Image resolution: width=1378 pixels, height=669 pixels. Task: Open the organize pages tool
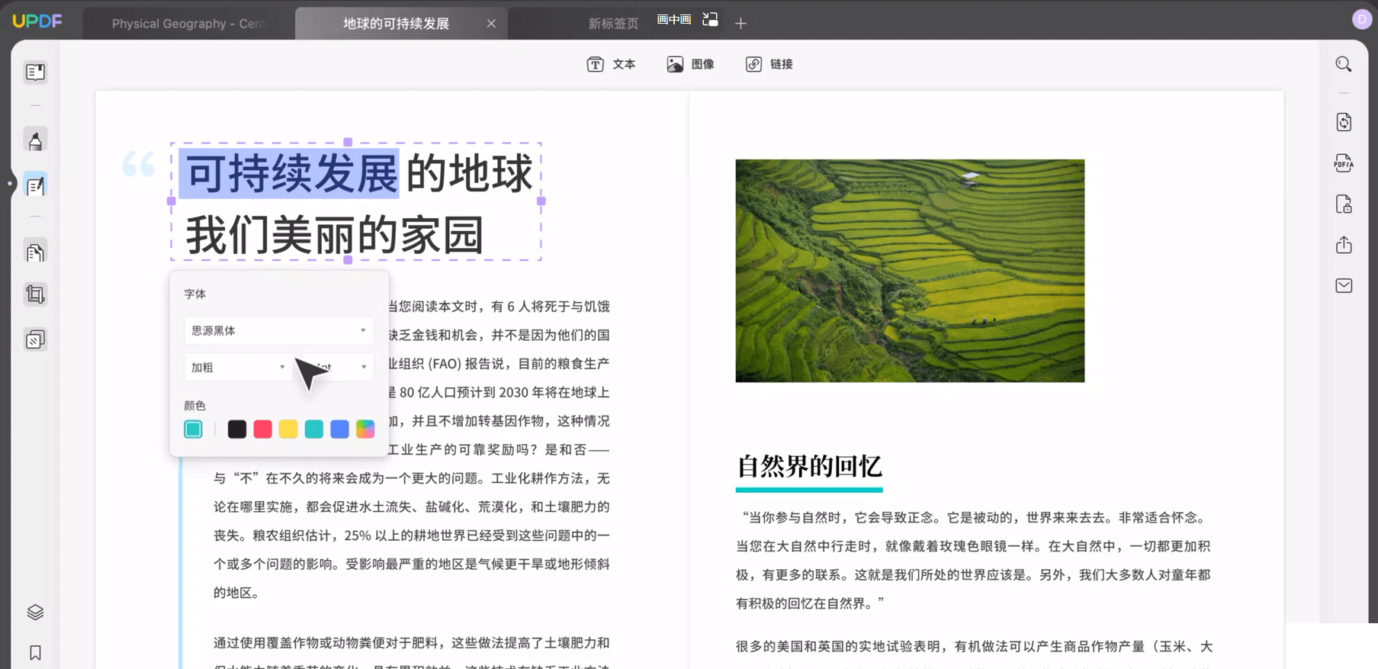click(x=35, y=252)
